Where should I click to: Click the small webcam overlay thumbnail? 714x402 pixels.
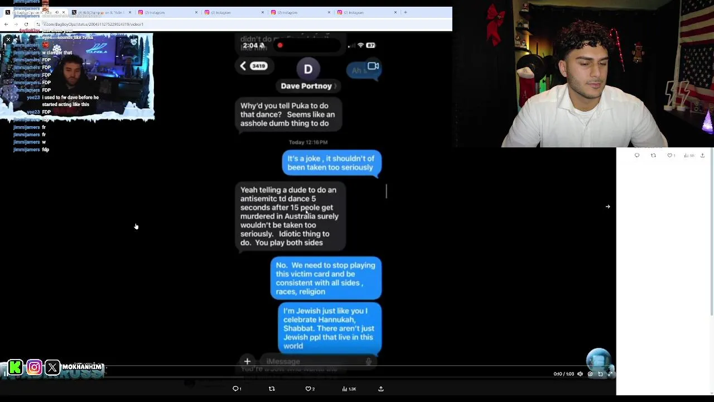point(77,77)
